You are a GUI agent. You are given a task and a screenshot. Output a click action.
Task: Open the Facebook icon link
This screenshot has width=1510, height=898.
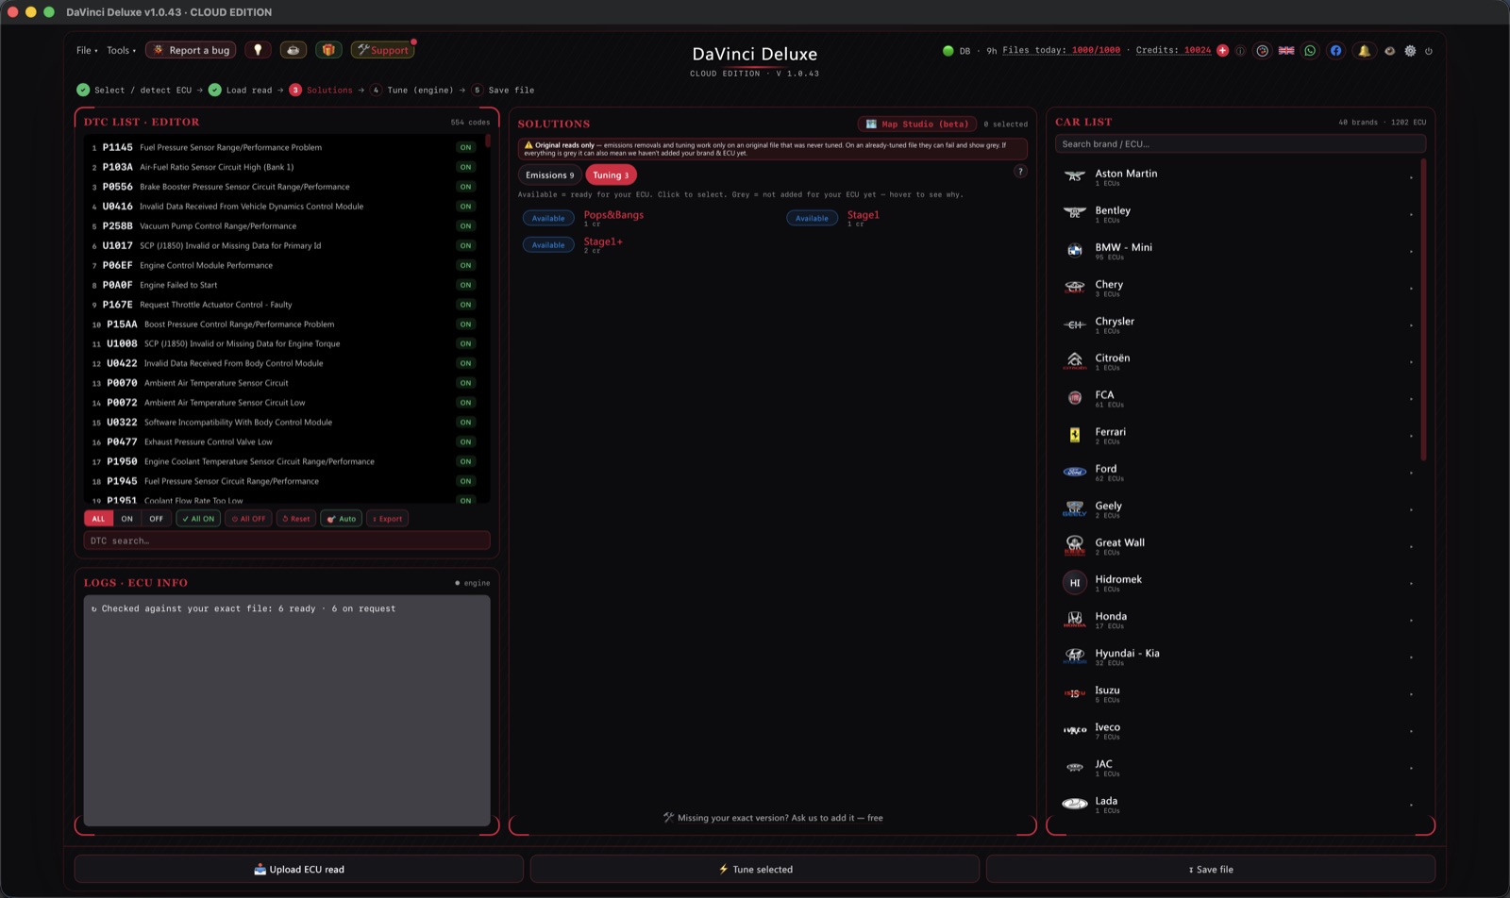1335,51
